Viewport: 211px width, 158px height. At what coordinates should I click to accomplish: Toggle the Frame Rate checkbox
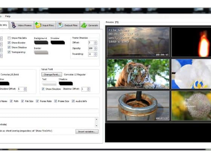click(x=37, y=101)
